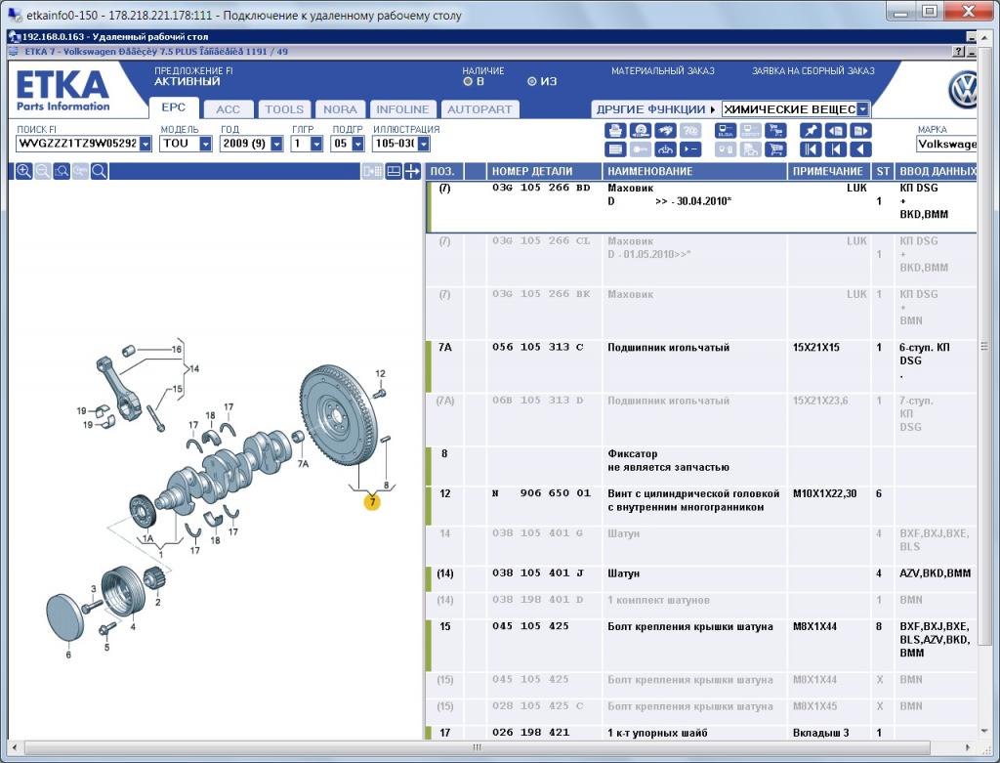Click callout 7A in the illustration

coord(303,464)
